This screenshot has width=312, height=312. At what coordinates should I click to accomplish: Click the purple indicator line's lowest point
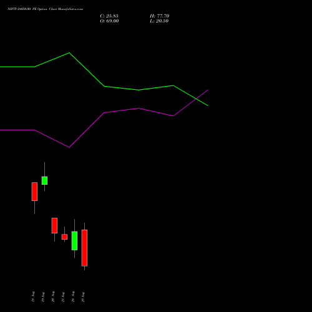pos(69,147)
